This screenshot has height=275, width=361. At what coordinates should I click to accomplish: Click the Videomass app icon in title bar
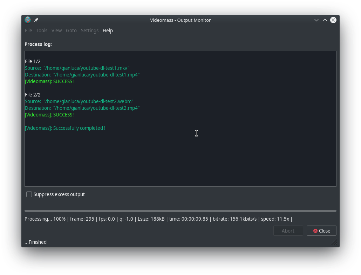28,20
